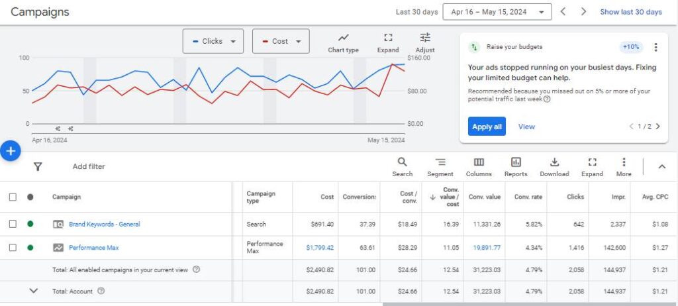This screenshot has width=678, height=306.
Task: Click the status dot column header
Action: pos(30,197)
